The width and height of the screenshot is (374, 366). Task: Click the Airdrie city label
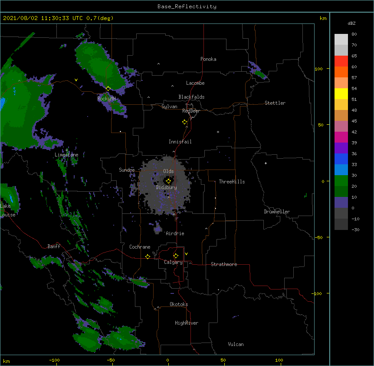click(x=175, y=233)
